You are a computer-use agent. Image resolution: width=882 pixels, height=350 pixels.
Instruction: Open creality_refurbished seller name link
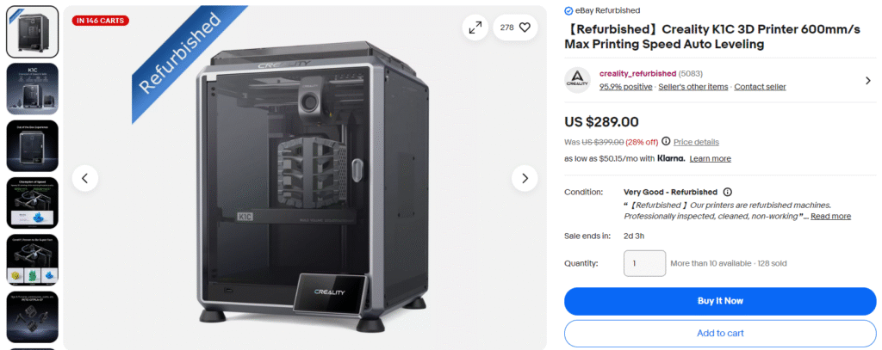coord(638,74)
